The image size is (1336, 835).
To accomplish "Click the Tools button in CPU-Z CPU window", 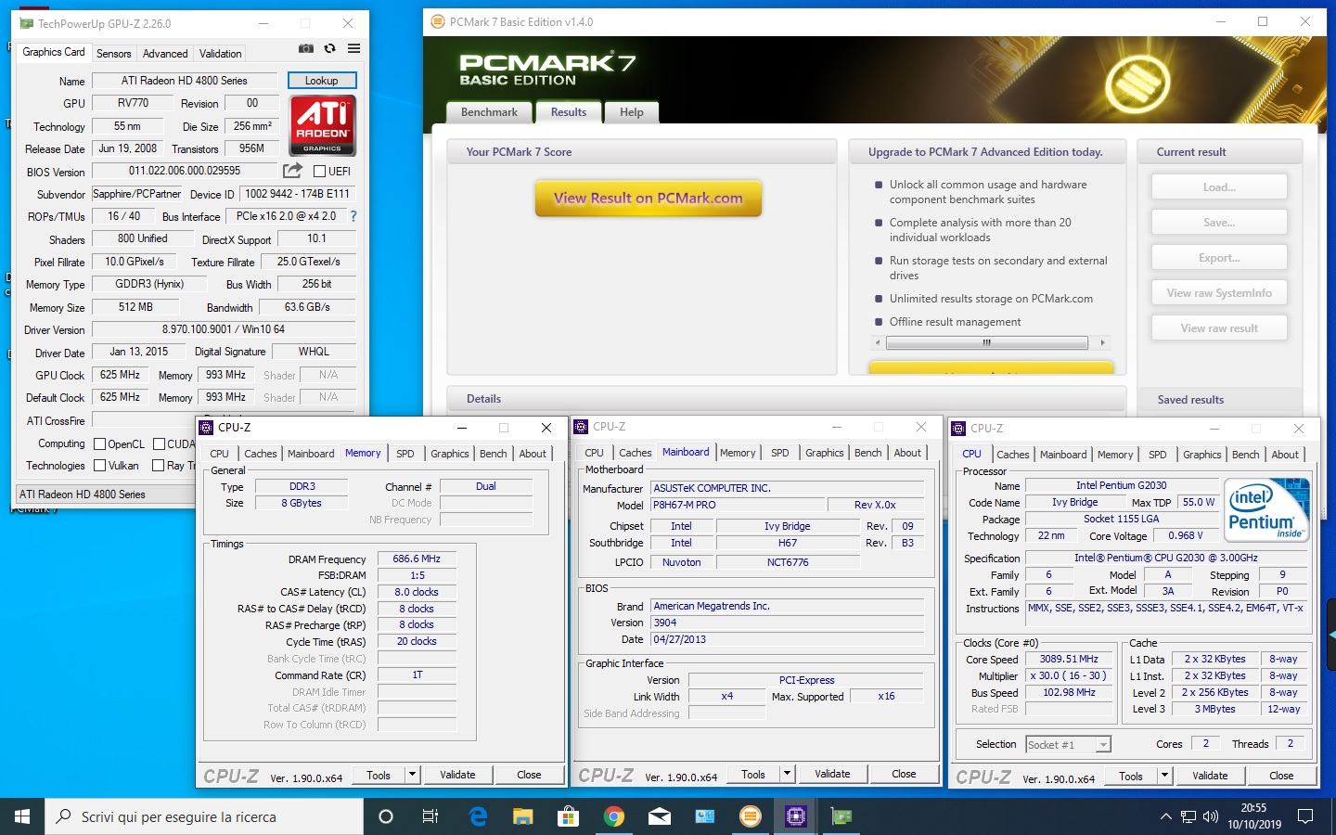I will click(1131, 776).
